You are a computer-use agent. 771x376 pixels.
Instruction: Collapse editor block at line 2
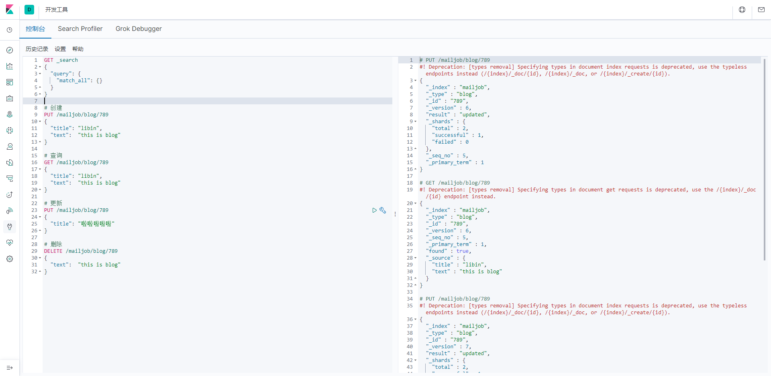click(40, 67)
